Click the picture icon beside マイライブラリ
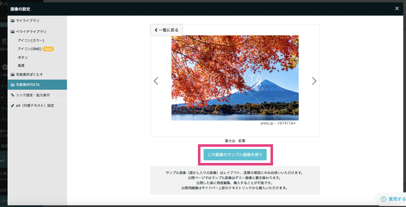Viewport: 406px width, 207px height. coord(13,20)
